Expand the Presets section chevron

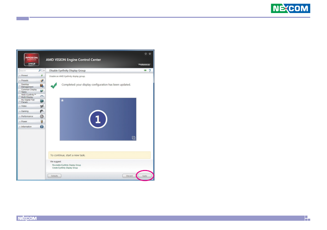click(x=20, y=81)
